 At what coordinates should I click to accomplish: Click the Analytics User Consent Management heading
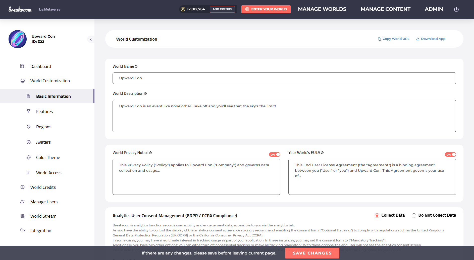pos(175,216)
